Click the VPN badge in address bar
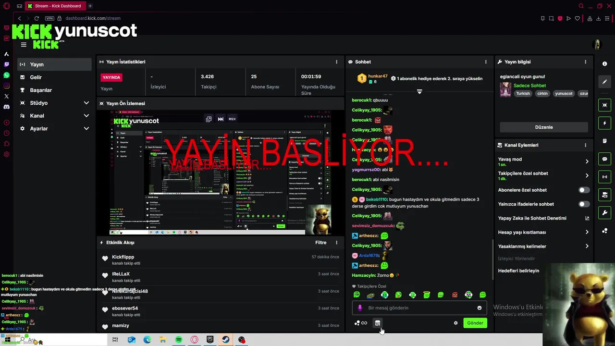The width and height of the screenshot is (615, 346). [x=49, y=18]
